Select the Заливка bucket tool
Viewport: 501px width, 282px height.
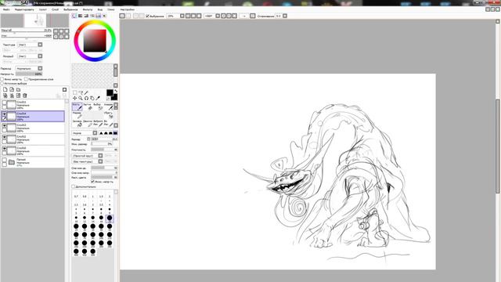(x=77, y=124)
